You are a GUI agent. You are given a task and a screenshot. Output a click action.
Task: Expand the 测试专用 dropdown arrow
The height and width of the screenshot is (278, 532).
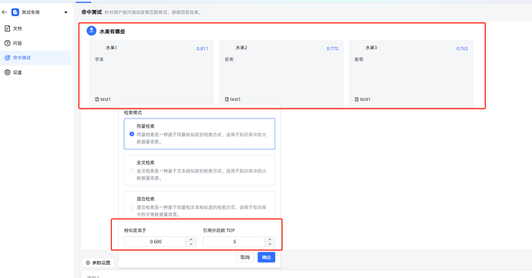(x=66, y=12)
